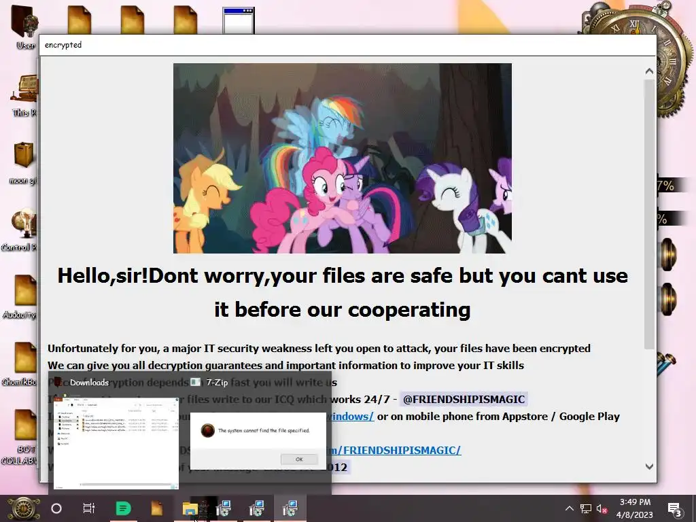Image resolution: width=696 pixels, height=522 pixels.
Task: Click the Cortana search circle icon
Action: click(x=56, y=508)
